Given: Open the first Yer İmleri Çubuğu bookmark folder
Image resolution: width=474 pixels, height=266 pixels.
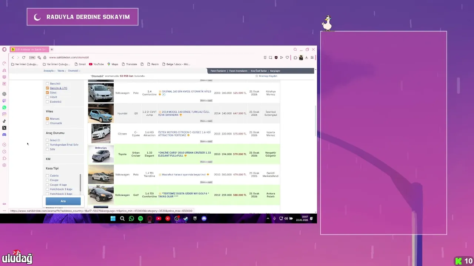Looking at the screenshot, I should (x=25, y=64).
